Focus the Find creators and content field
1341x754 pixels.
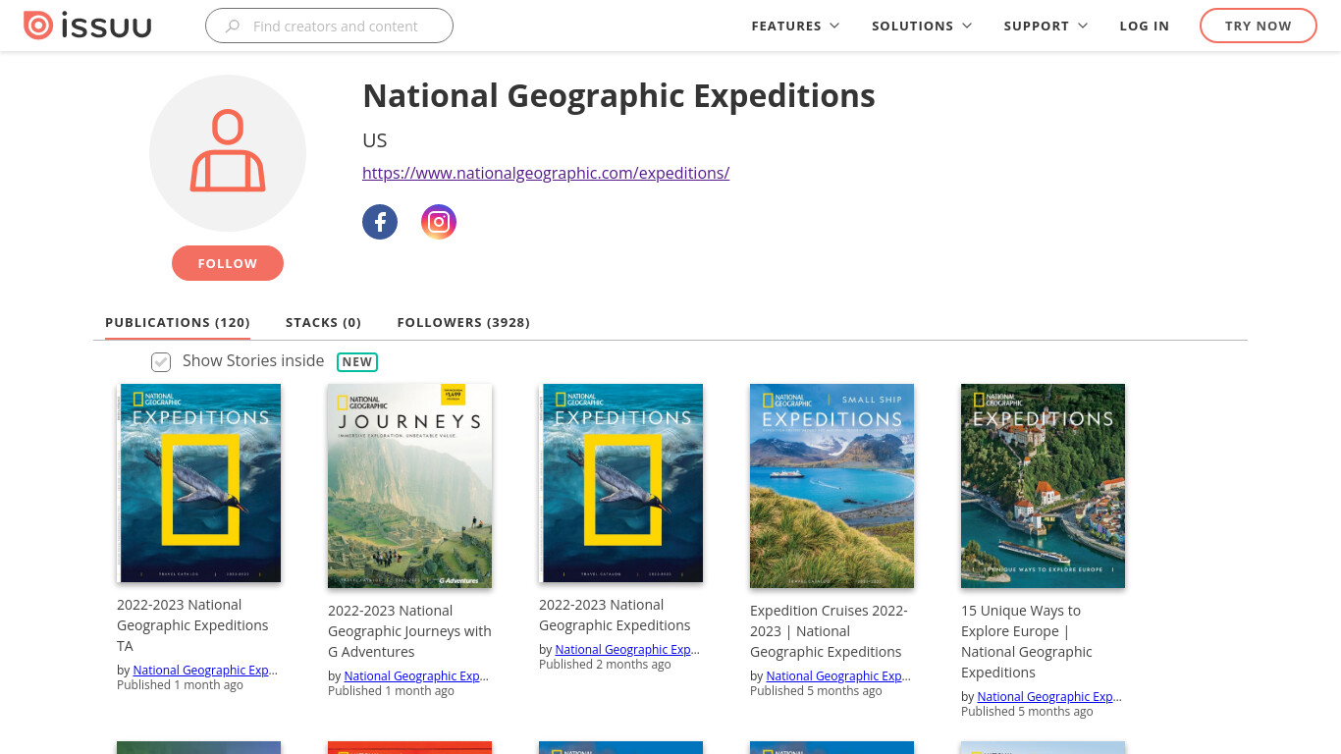click(329, 26)
